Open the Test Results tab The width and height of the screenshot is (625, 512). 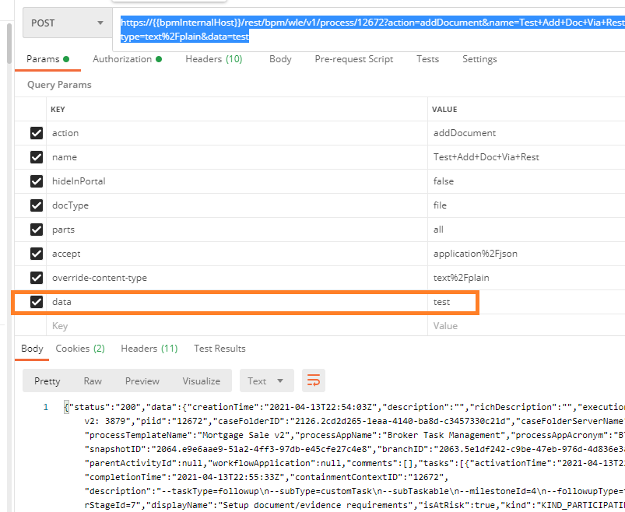pos(219,349)
